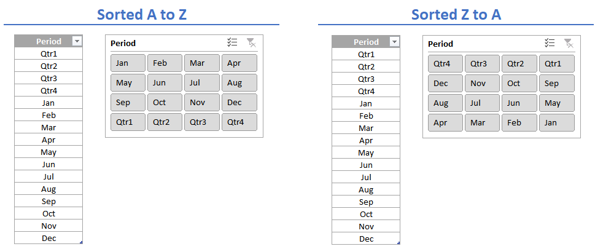Screen dimensions: 595x249
Task: Select Qtr4 button in the Z to A slicer
Action: pyautogui.click(x=446, y=63)
